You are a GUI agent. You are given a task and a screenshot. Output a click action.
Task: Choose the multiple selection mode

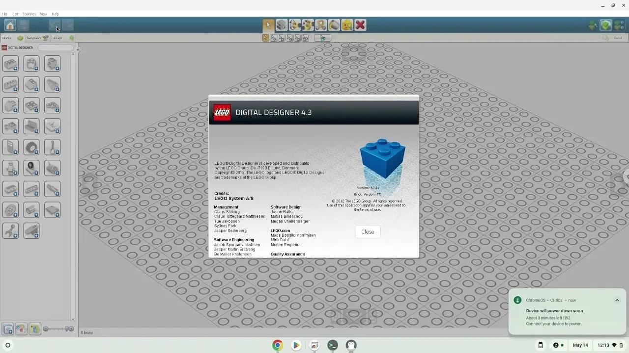(x=274, y=38)
